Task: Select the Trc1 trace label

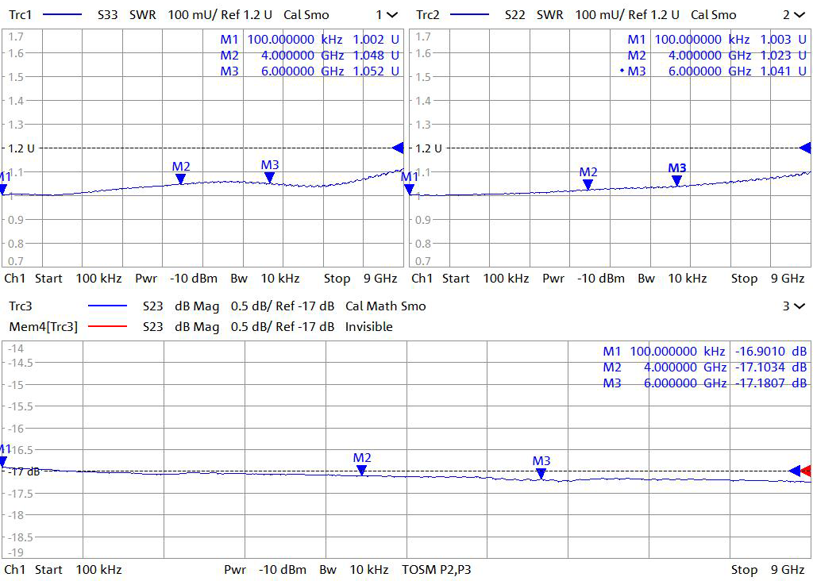Action: 21,15
